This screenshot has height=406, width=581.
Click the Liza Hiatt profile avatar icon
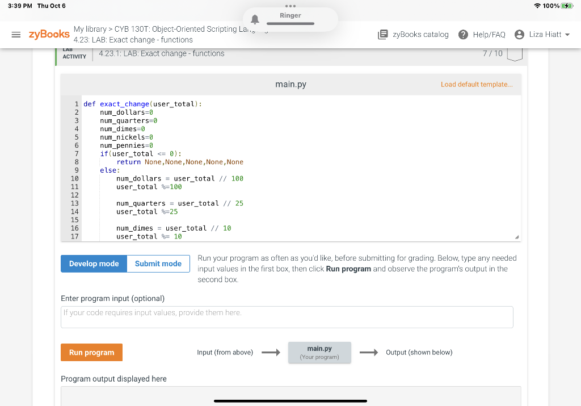[x=520, y=34]
